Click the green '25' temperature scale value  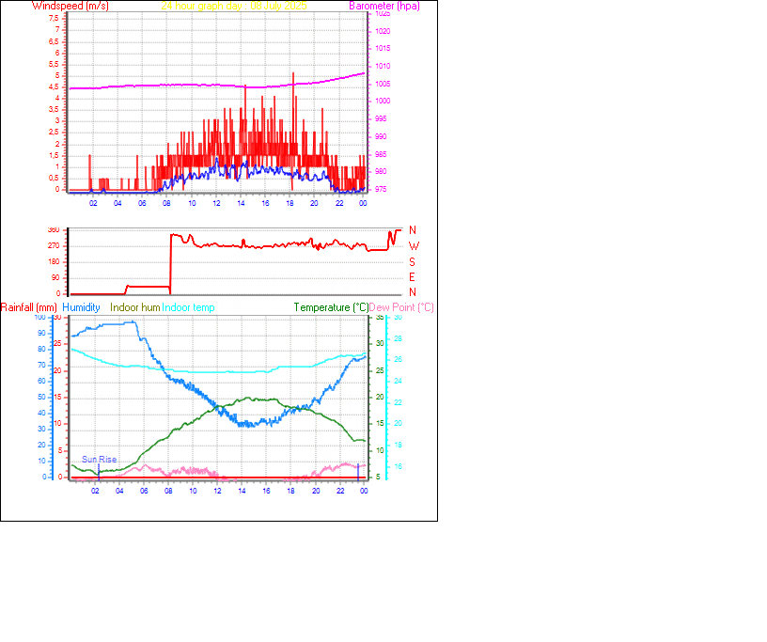[380, 370]
